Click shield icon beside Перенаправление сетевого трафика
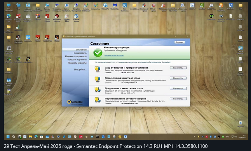Viewport: 251px width, 151px height. 97,100
